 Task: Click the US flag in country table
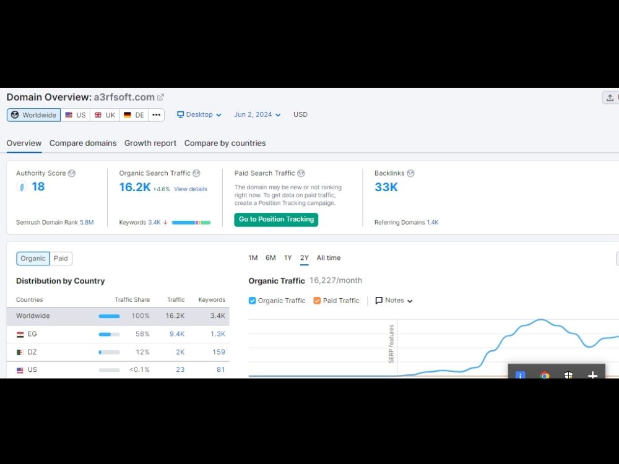pyautogui.click(x=20, y=370)
